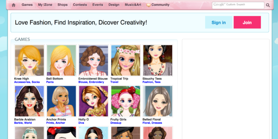The width and height of the screenshot is (278, 139).
Task: Click the search magnifier icon
Action: click(268, 5)
